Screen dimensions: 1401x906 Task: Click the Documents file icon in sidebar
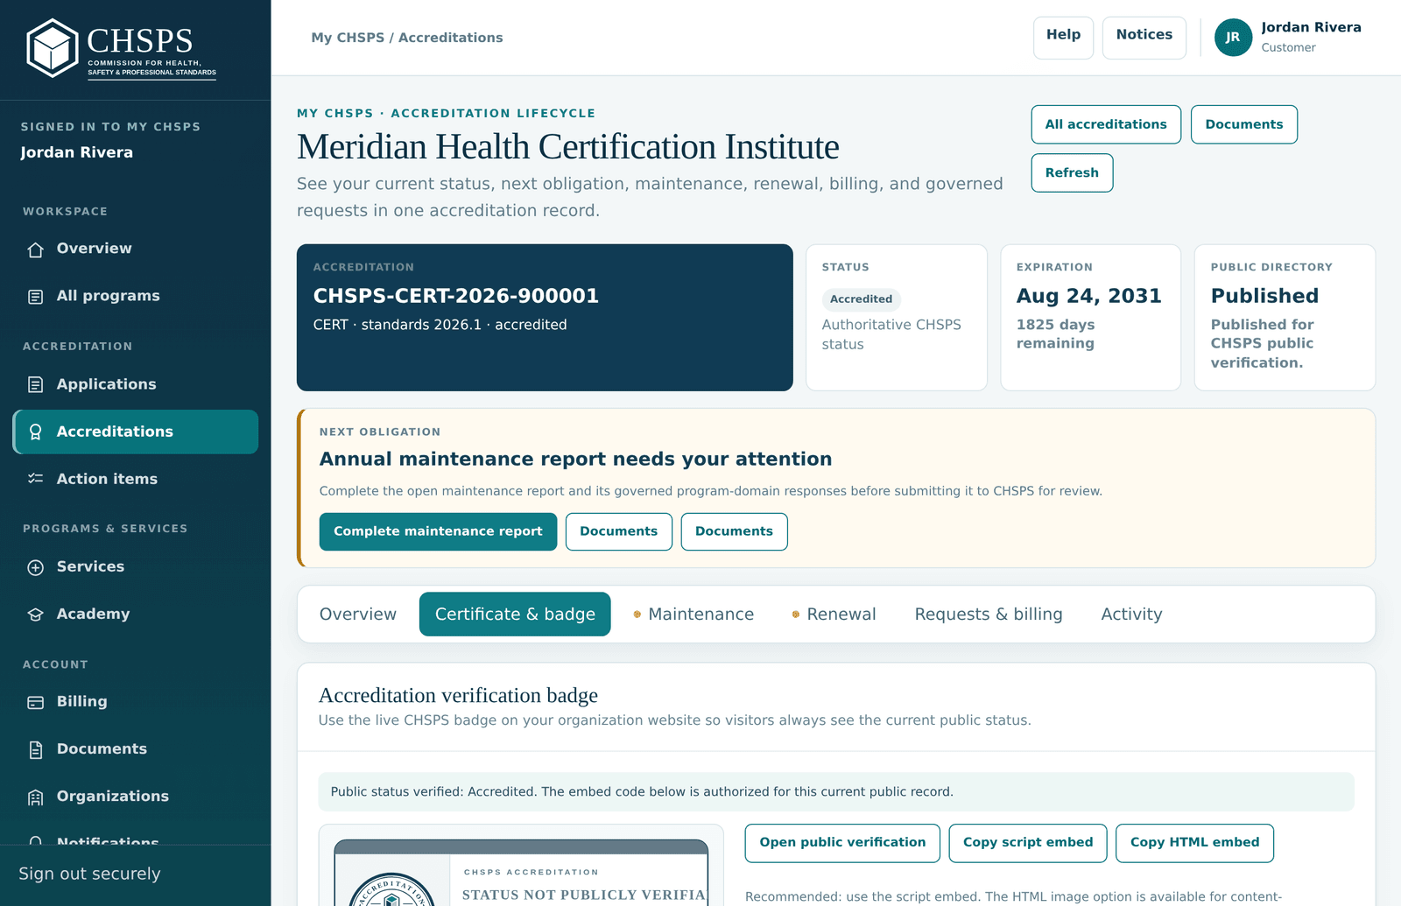[36, 749]
